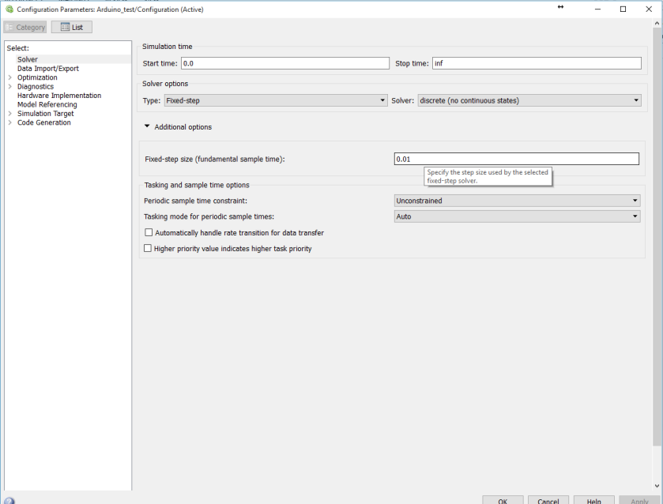Screen dimensions: 663x504
Task: Check higher priority value indicates higher task priority
Action: (148, 247)
